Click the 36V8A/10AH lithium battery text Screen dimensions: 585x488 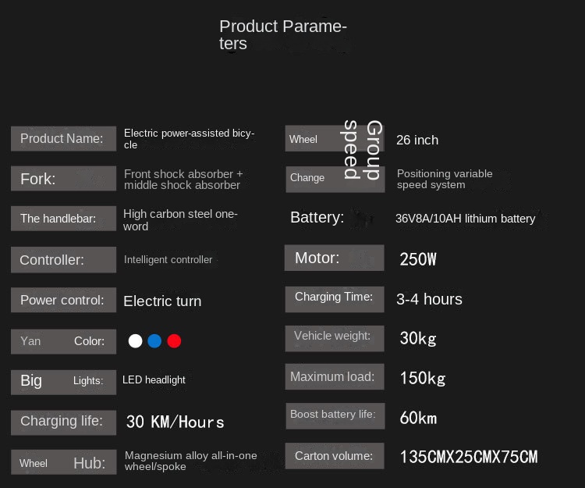tap(465, 219)
